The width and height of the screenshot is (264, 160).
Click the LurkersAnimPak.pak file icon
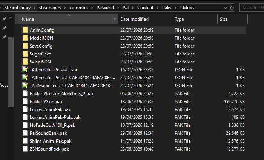click(25, 109)
